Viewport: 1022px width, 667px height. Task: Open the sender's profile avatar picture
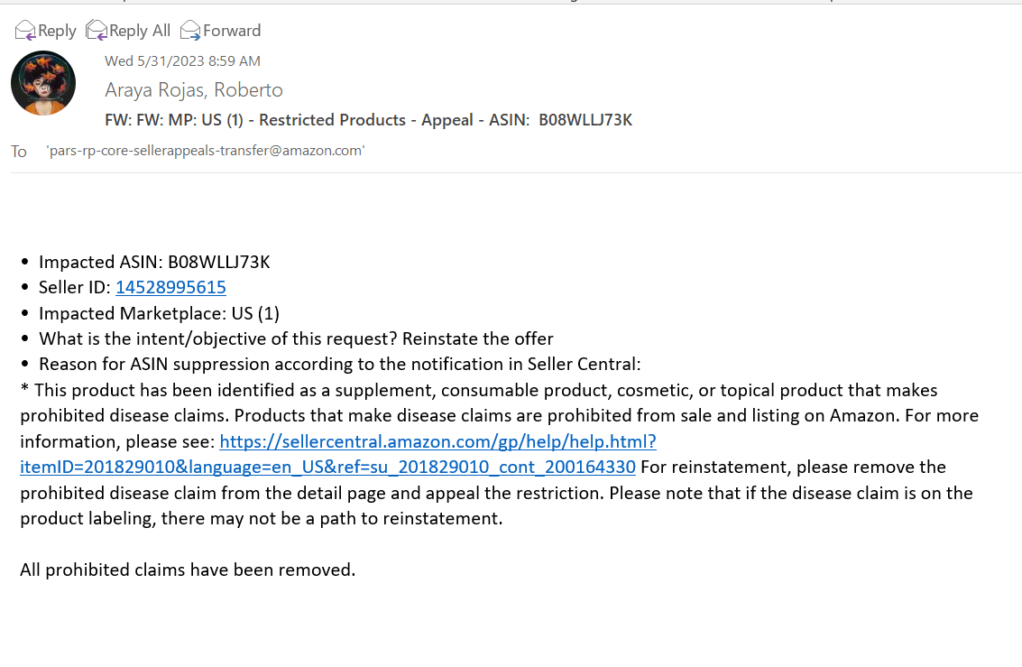click(x=43, y=83)
